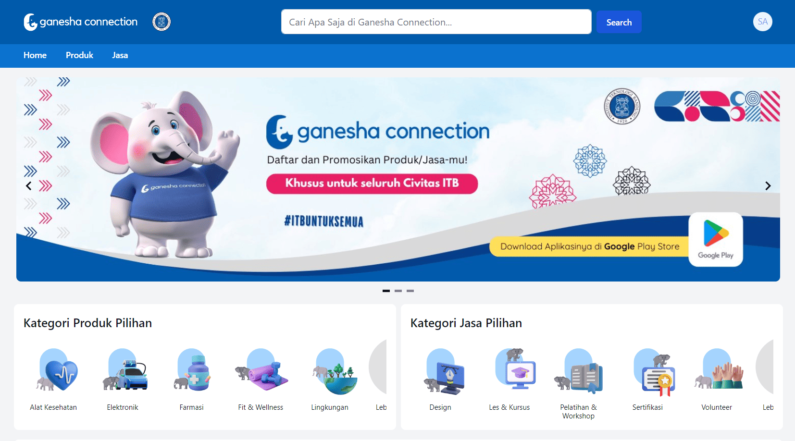Select the Design service category icon
Image resolution: width=795 pixels, height=441 pixels.
[444, 371]
